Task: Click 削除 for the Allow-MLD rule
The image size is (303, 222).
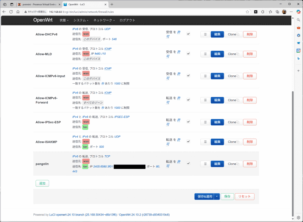Action: (250, 54)
